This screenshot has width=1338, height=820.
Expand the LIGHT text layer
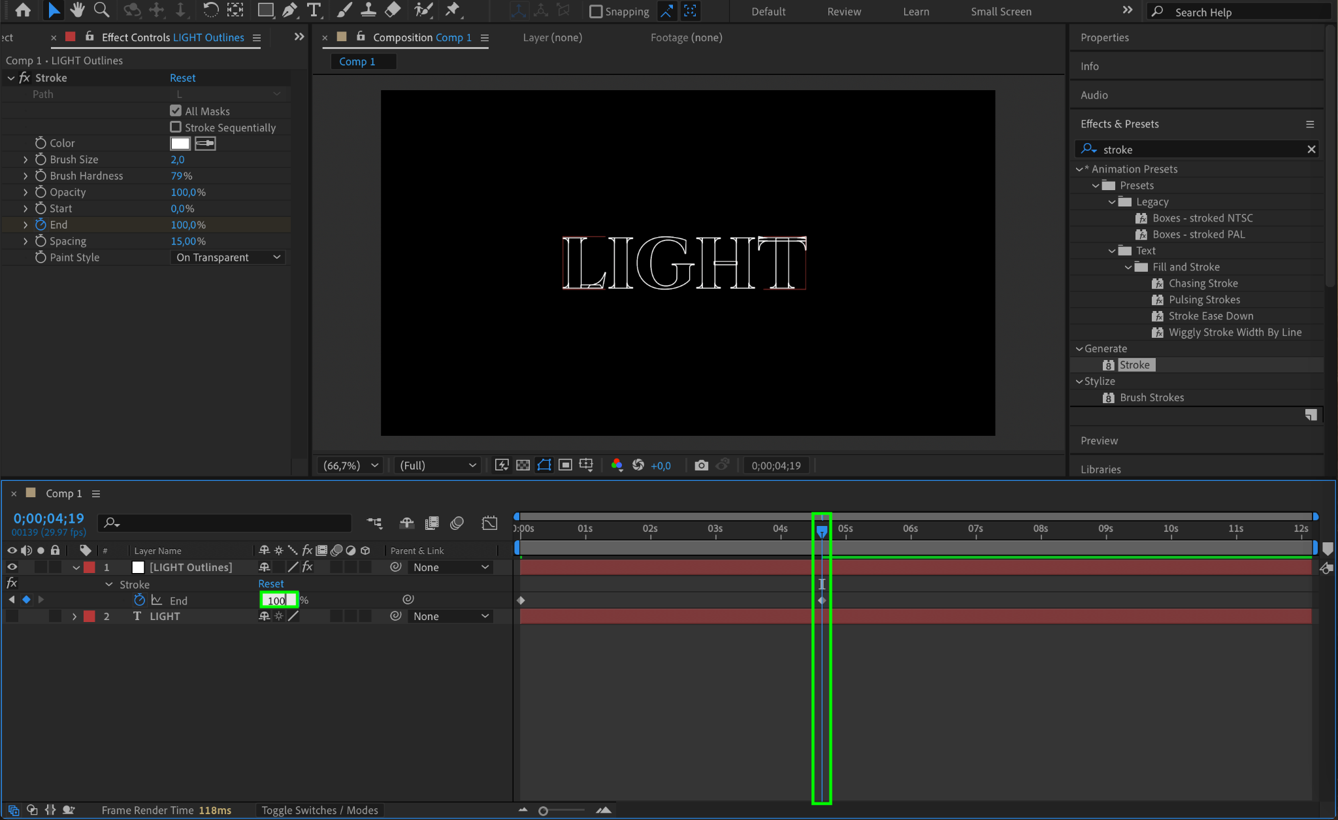pos(74,616)
